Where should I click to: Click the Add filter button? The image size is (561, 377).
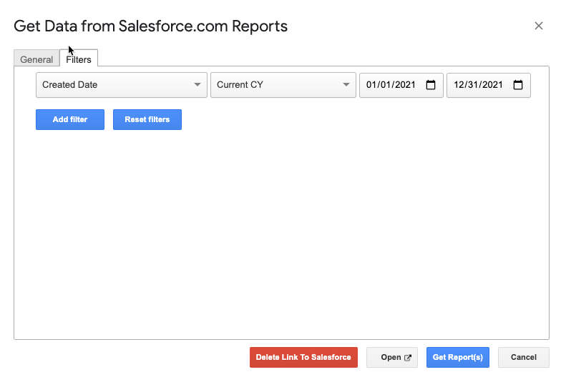pos(70,120)
